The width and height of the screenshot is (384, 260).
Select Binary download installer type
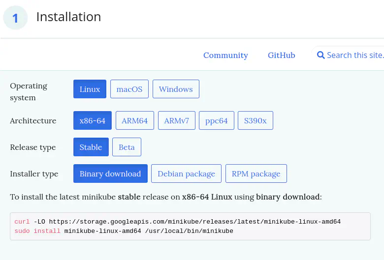(x=110, y=173)
